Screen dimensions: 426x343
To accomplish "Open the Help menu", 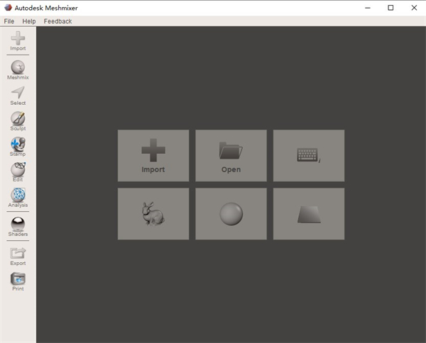I will [28, 21].
